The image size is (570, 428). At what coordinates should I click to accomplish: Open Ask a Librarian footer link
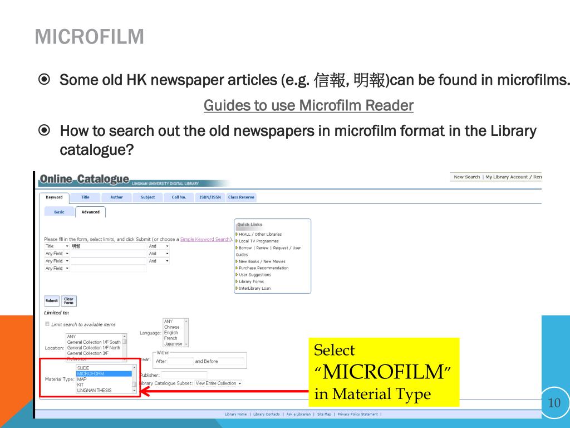click(298, 414)
